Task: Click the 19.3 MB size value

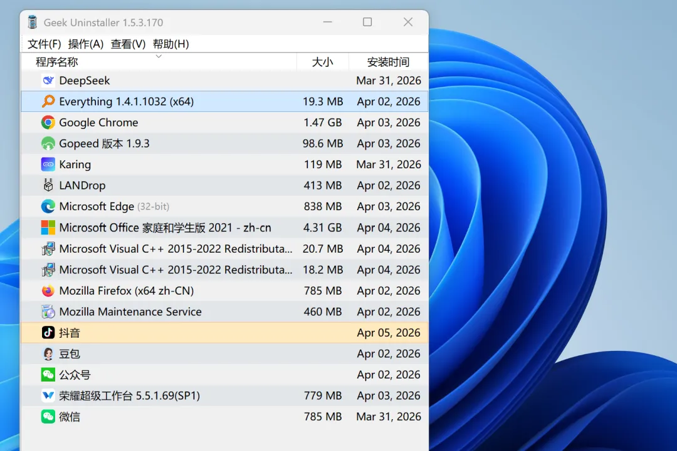Action: [323, 102]
